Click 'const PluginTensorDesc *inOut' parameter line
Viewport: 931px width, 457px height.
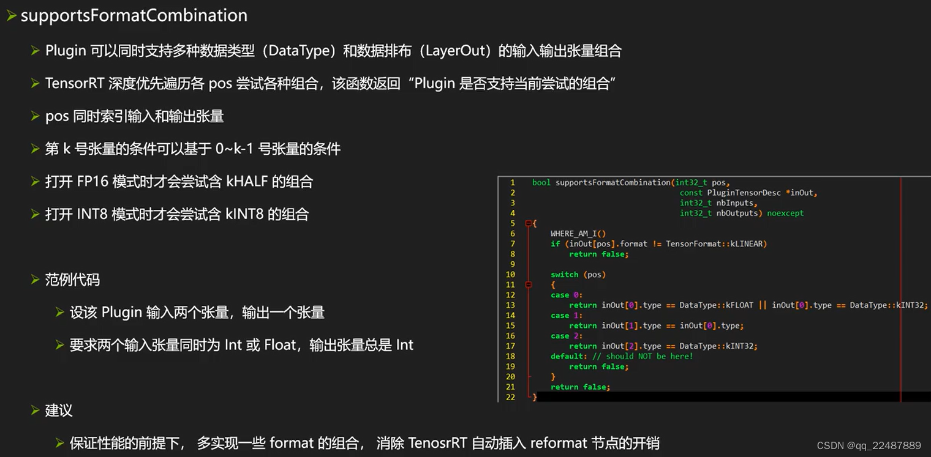(x=748, y=193)
